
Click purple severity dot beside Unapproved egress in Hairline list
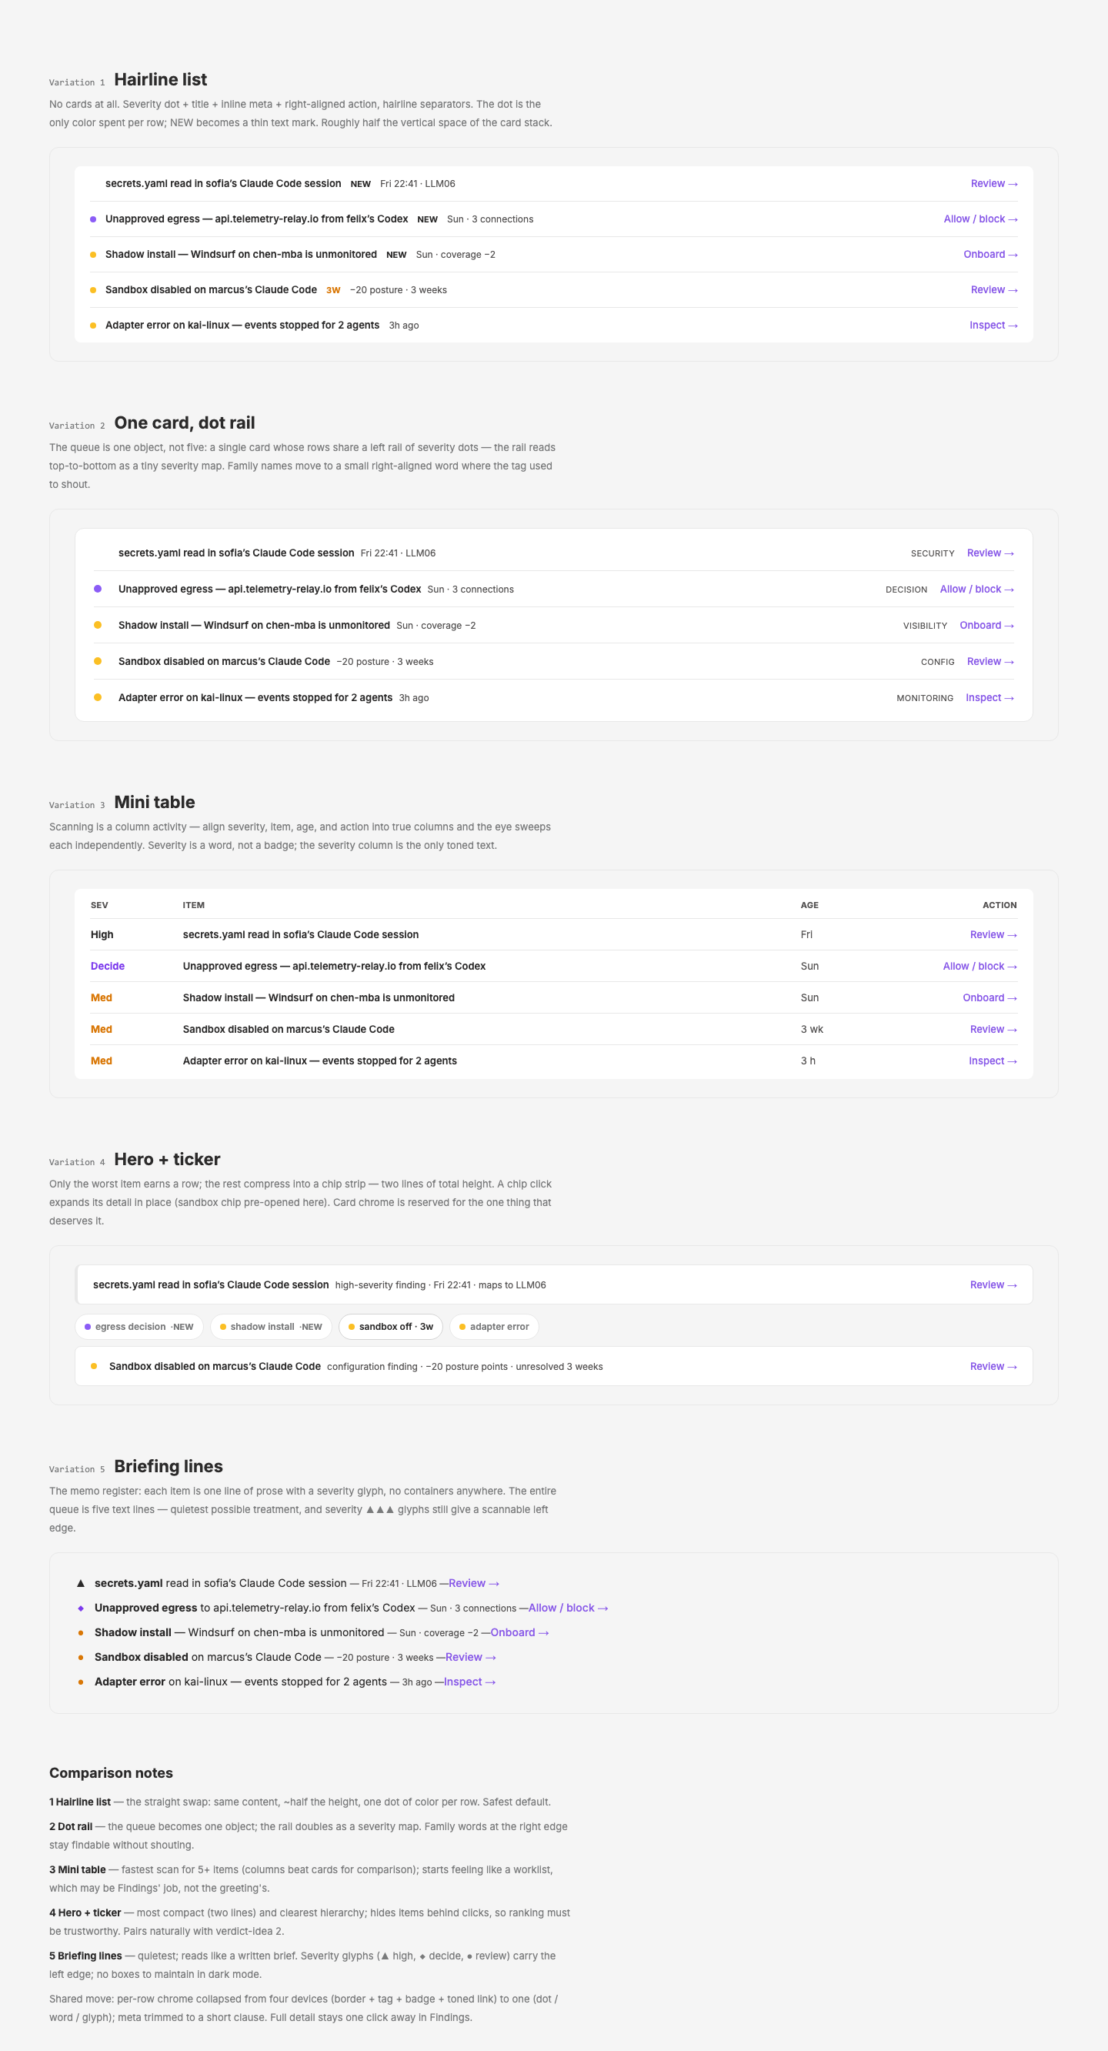[x=93, y=219]
